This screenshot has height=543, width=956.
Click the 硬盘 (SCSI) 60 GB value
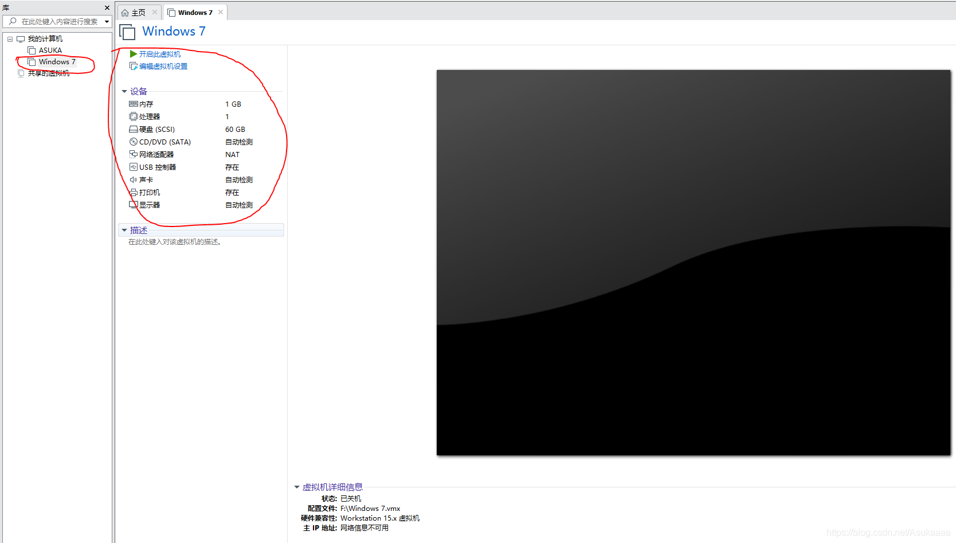(x=235, y=130)
